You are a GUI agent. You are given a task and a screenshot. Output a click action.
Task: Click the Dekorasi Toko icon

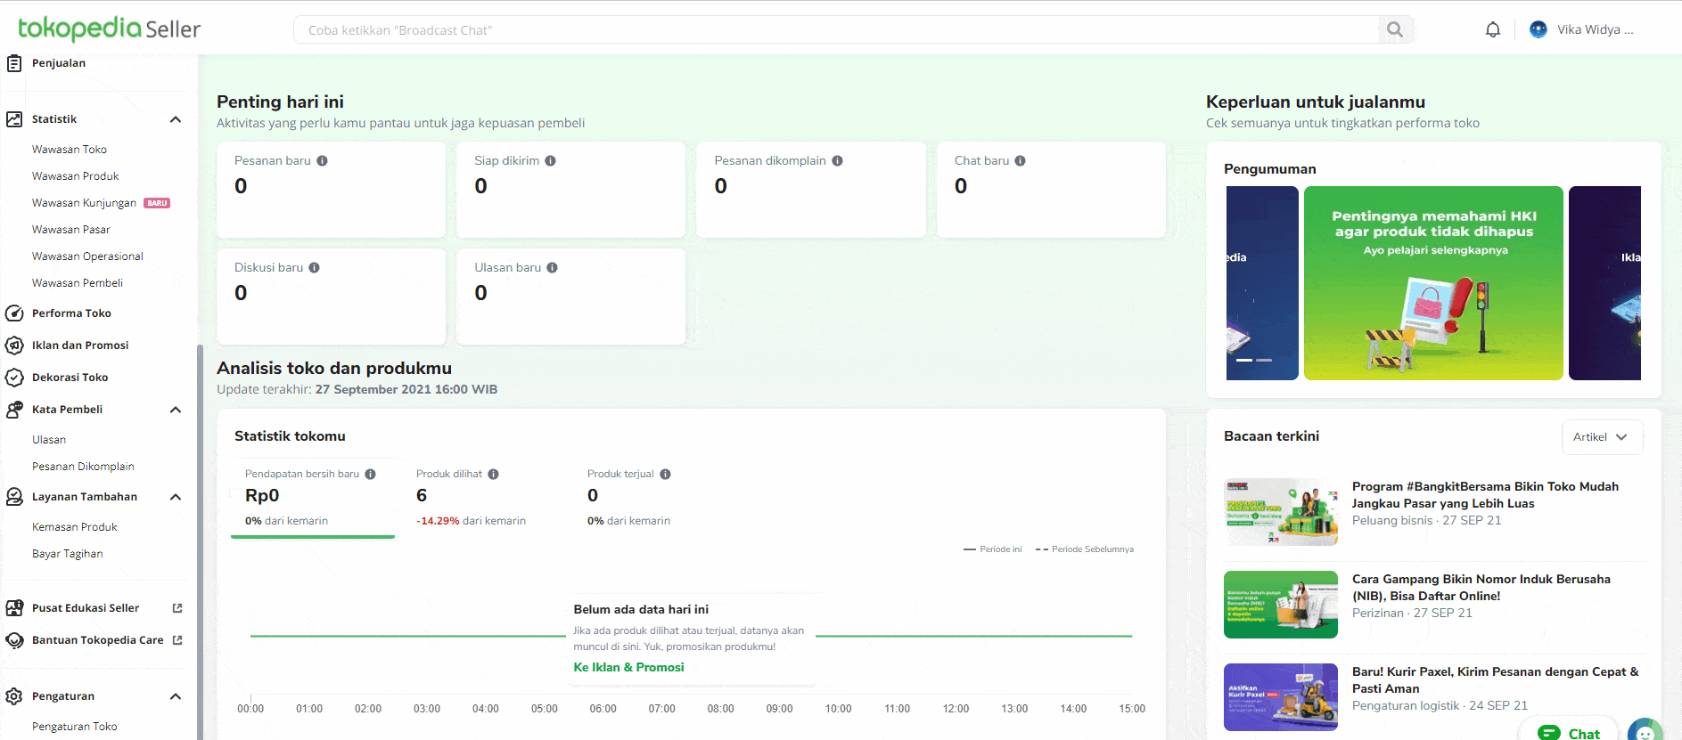[14, 378]
